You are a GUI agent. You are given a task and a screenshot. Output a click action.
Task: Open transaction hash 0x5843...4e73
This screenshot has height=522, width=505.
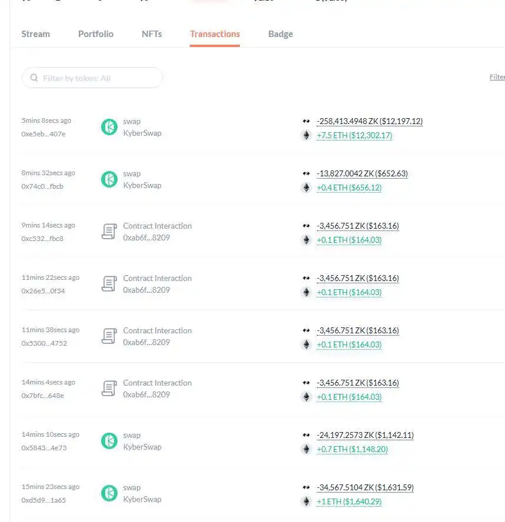(x=44, y=448)
